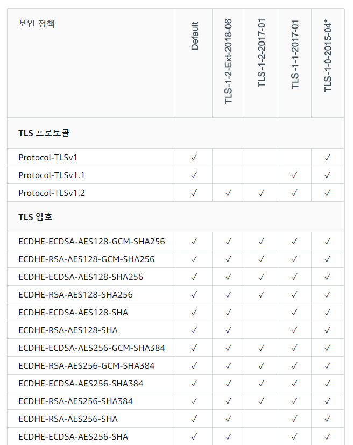Click the TLS-1-2-Ext-2018-06 checkmark for Protocol-TLSv1.2
Image resolution: width=353 pixels, height=445 pixels.
coord(228,193)
